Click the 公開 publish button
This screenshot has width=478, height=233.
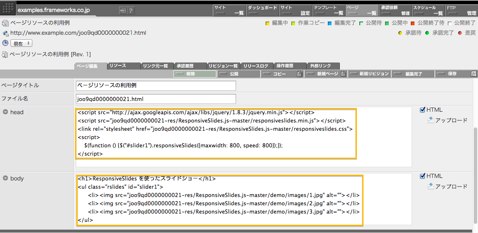click(x=239, y=74)
